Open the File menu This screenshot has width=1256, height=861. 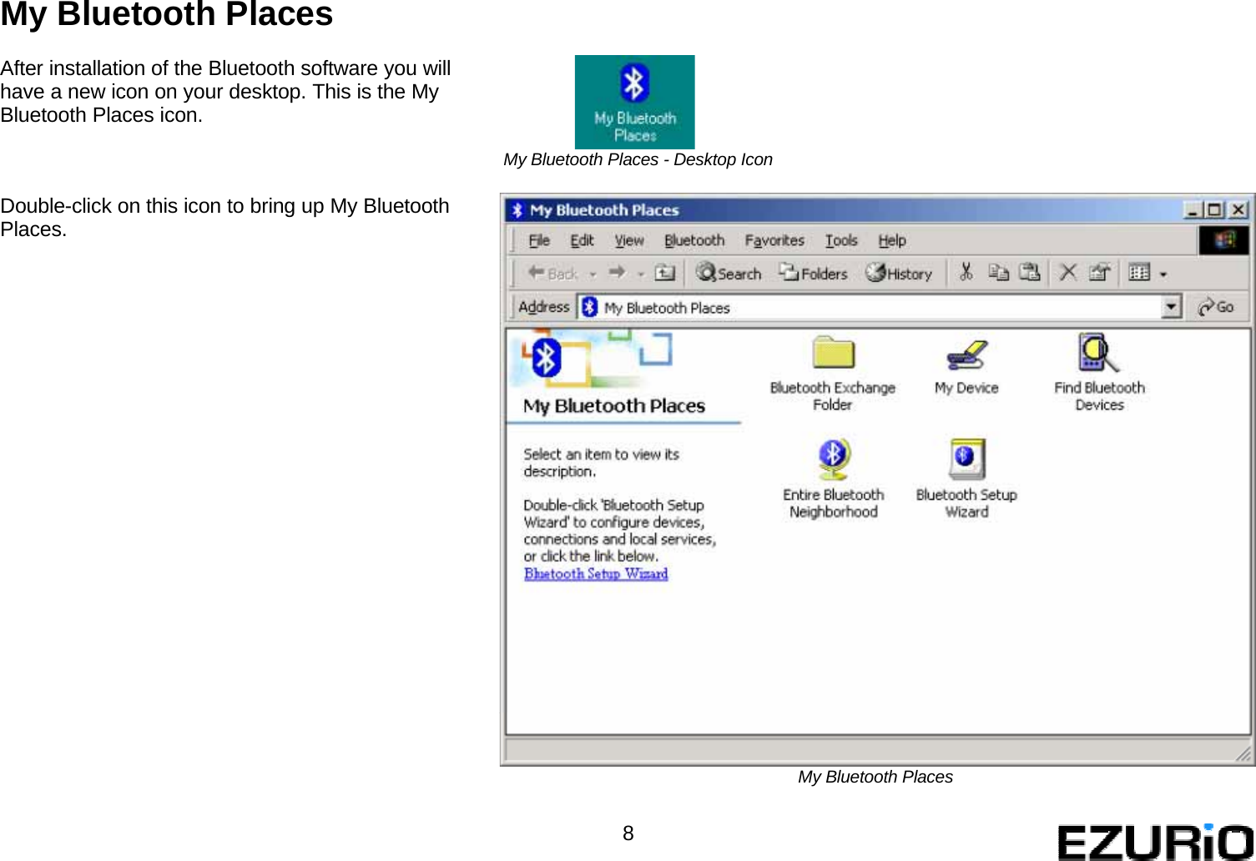539,240
